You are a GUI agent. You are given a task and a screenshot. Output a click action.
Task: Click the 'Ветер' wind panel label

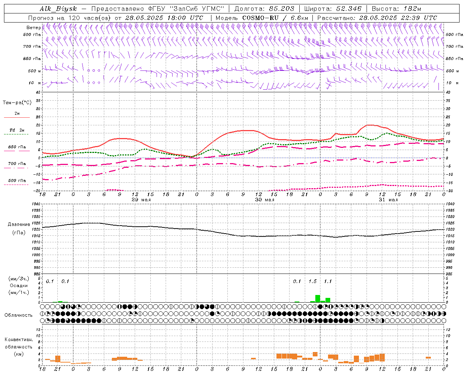point(34,28)
